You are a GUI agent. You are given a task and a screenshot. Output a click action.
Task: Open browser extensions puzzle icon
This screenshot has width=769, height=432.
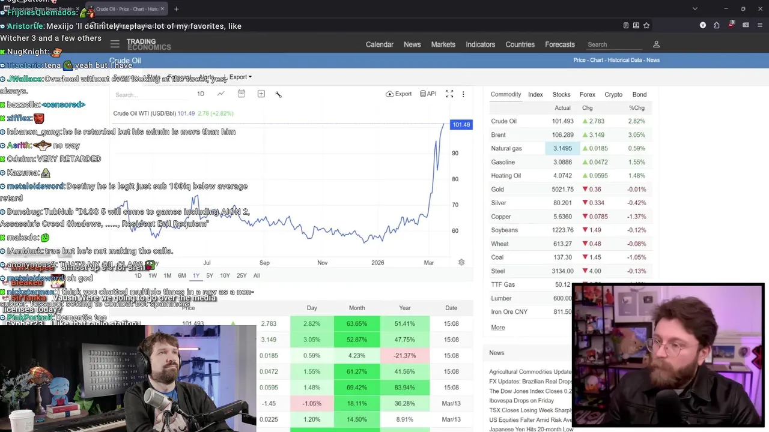716,25
